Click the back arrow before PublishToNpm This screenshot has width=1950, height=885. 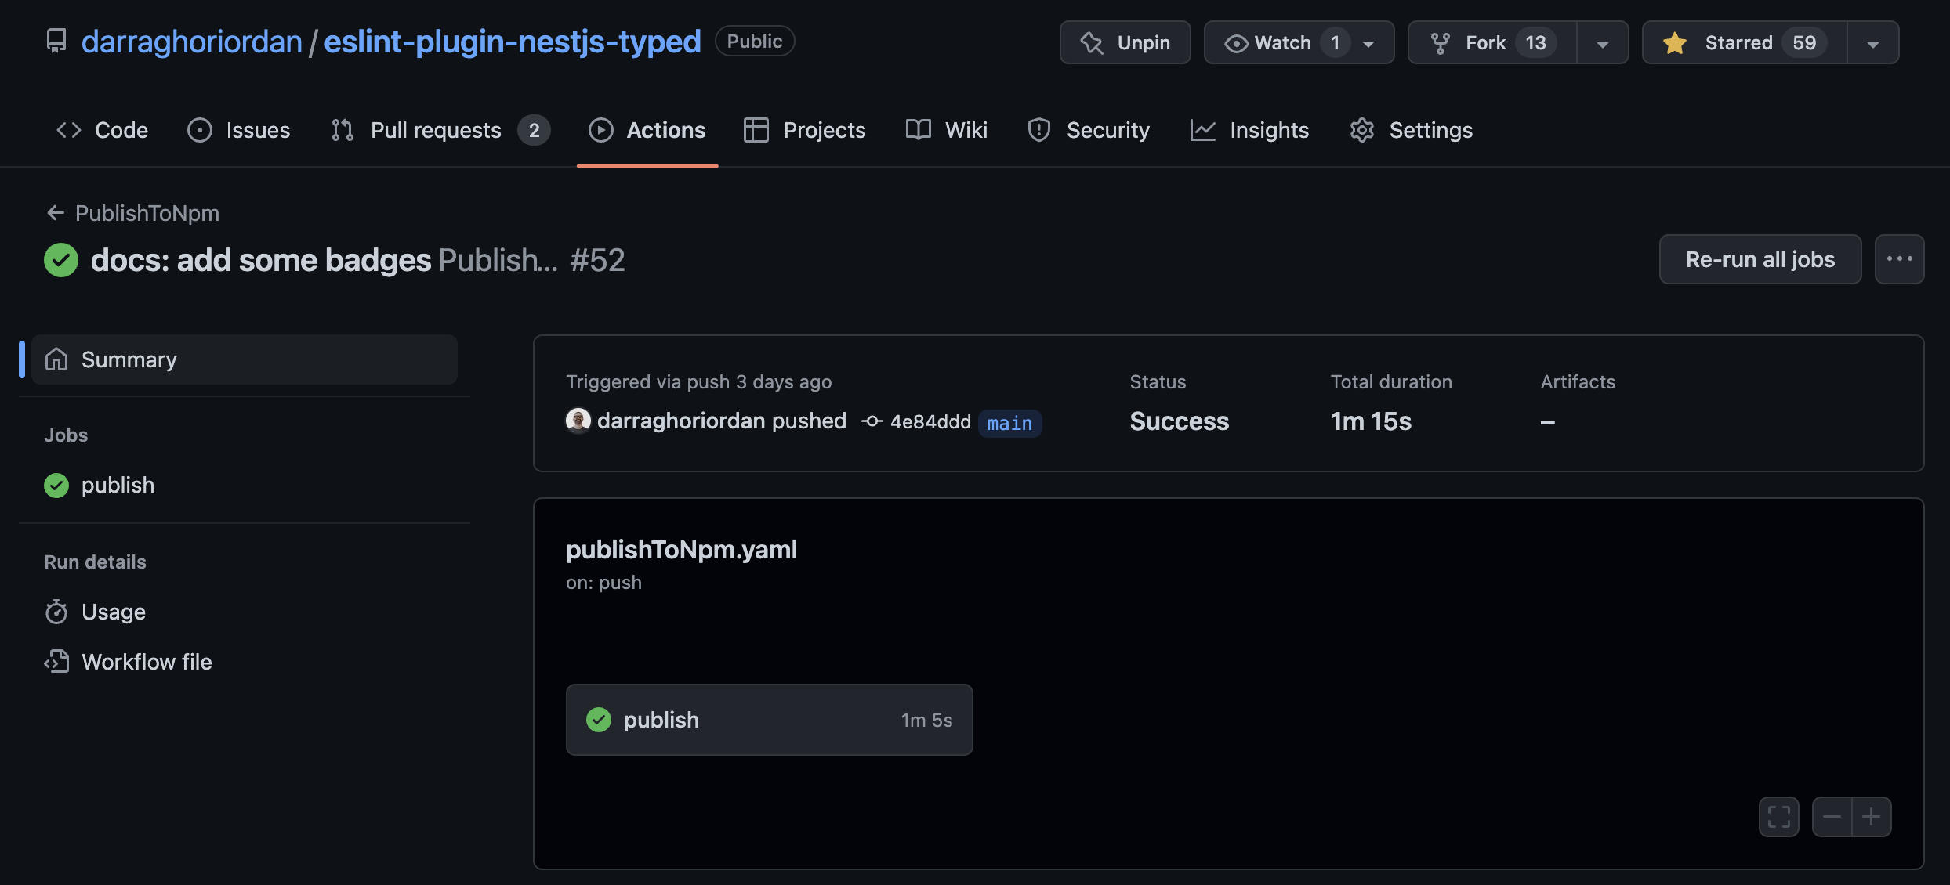pos(55,213)
